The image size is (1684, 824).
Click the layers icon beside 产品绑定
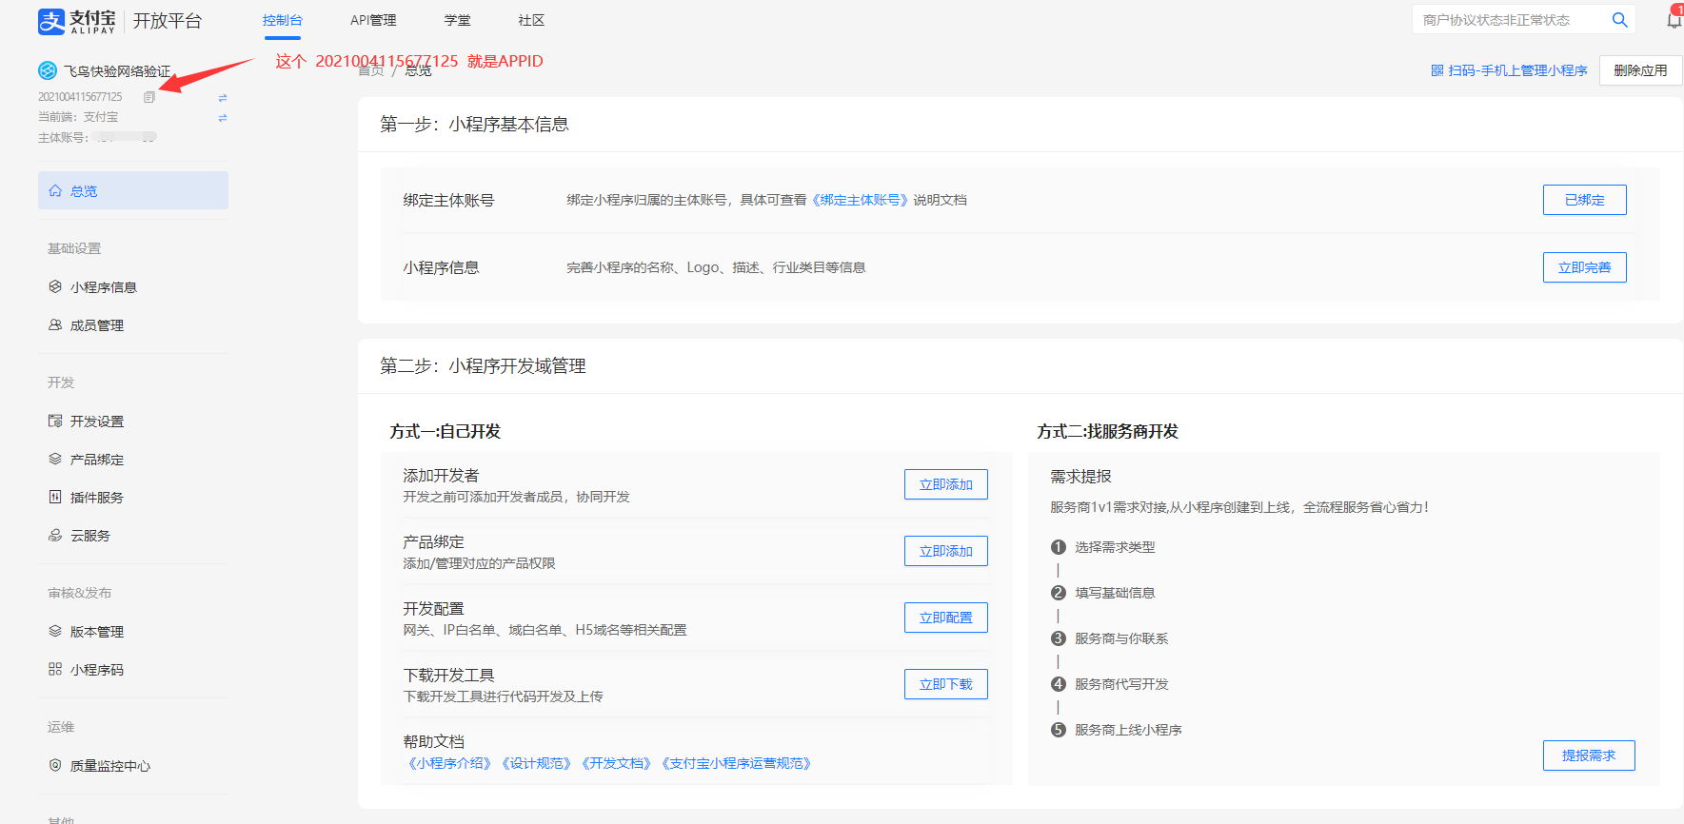click(55, 459)
